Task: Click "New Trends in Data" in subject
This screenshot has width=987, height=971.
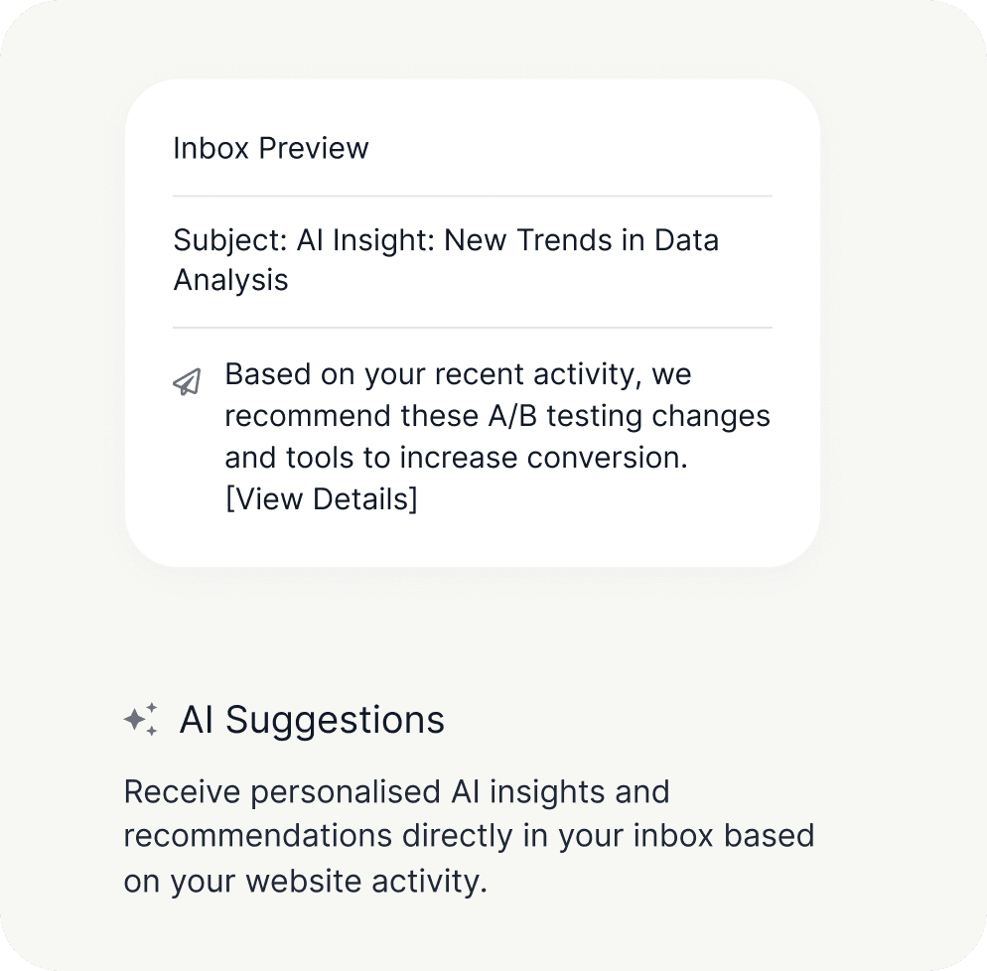Action: (582, 240)
